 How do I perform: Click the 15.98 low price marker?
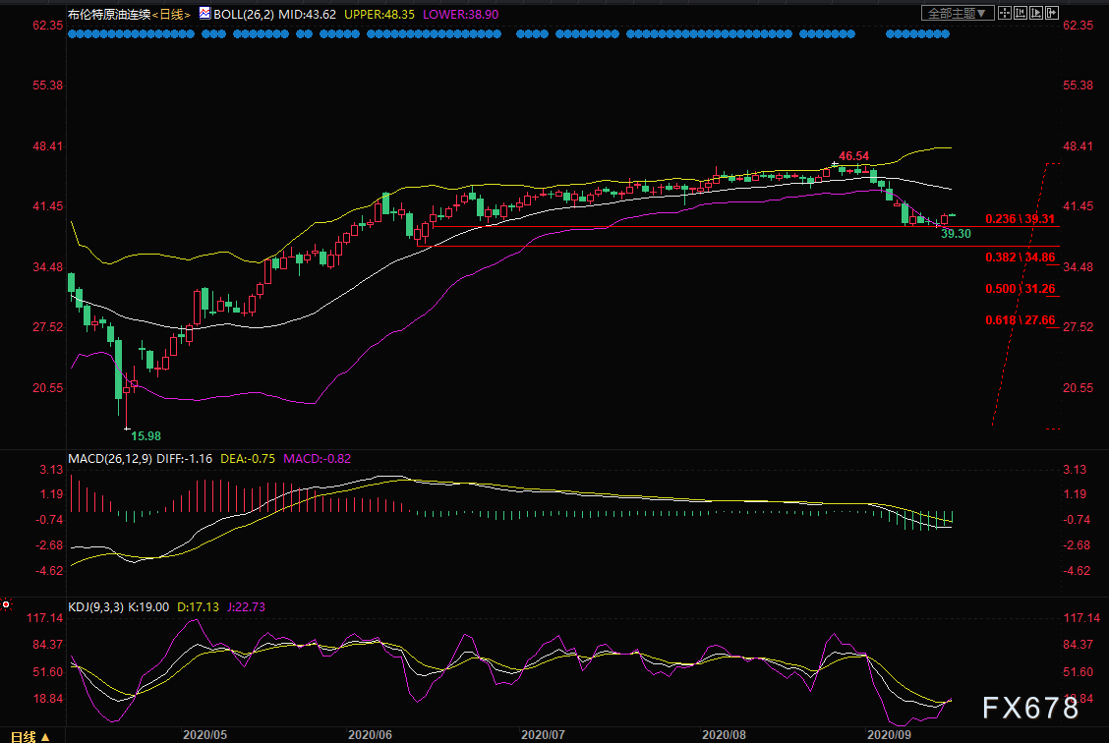[146, 434]
